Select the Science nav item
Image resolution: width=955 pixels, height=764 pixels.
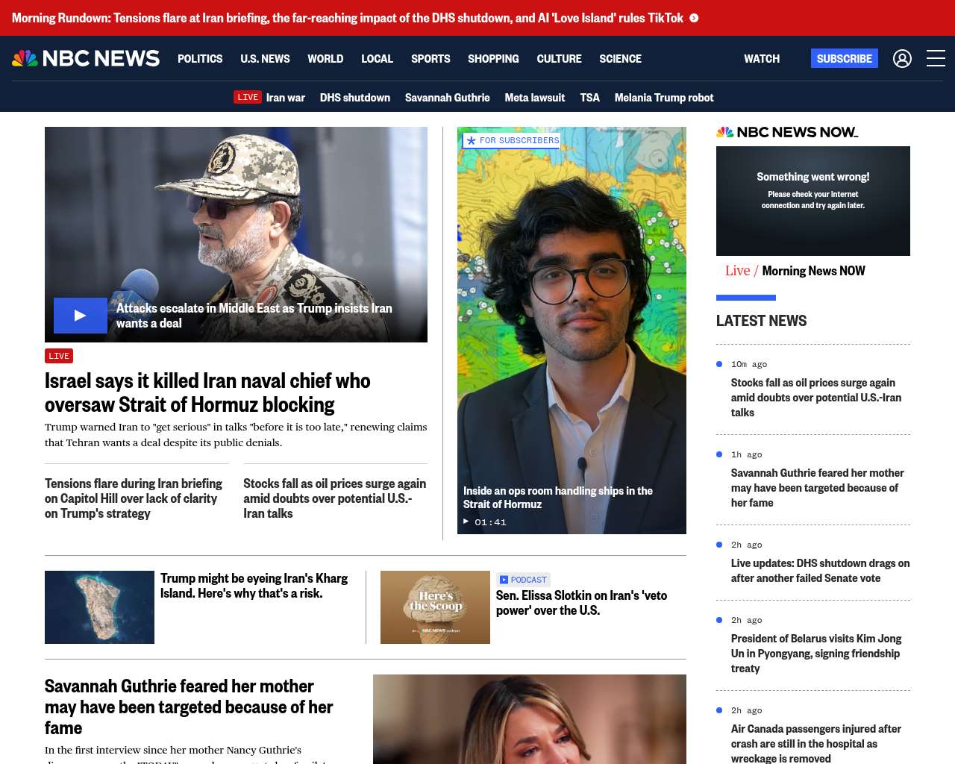tap(620, 58)
